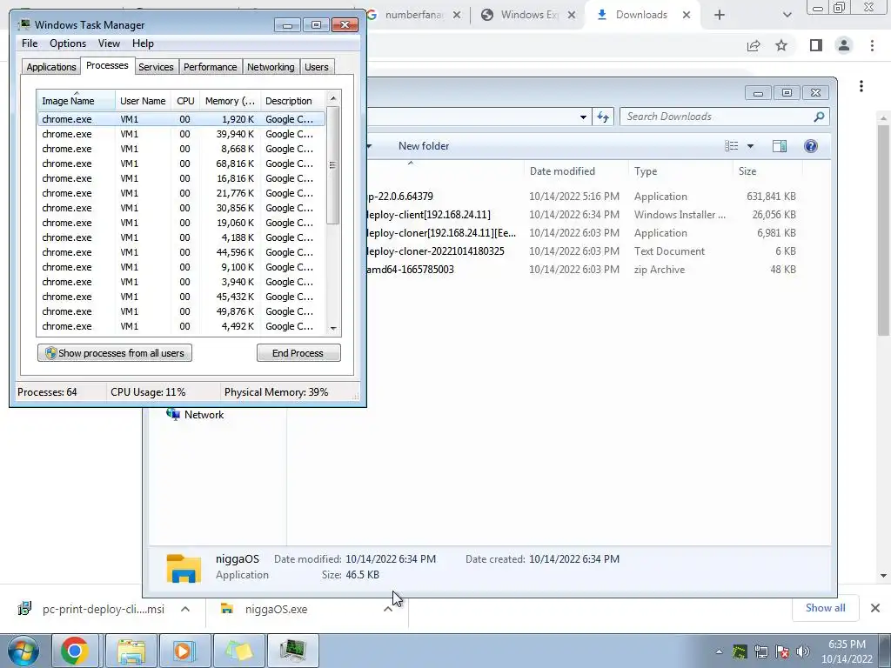891x668 pixels.
Task: Sort Explorer files by Date modified
Action: [576, 171]
